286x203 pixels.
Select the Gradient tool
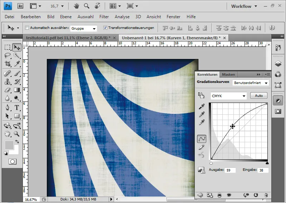[17, 90]
